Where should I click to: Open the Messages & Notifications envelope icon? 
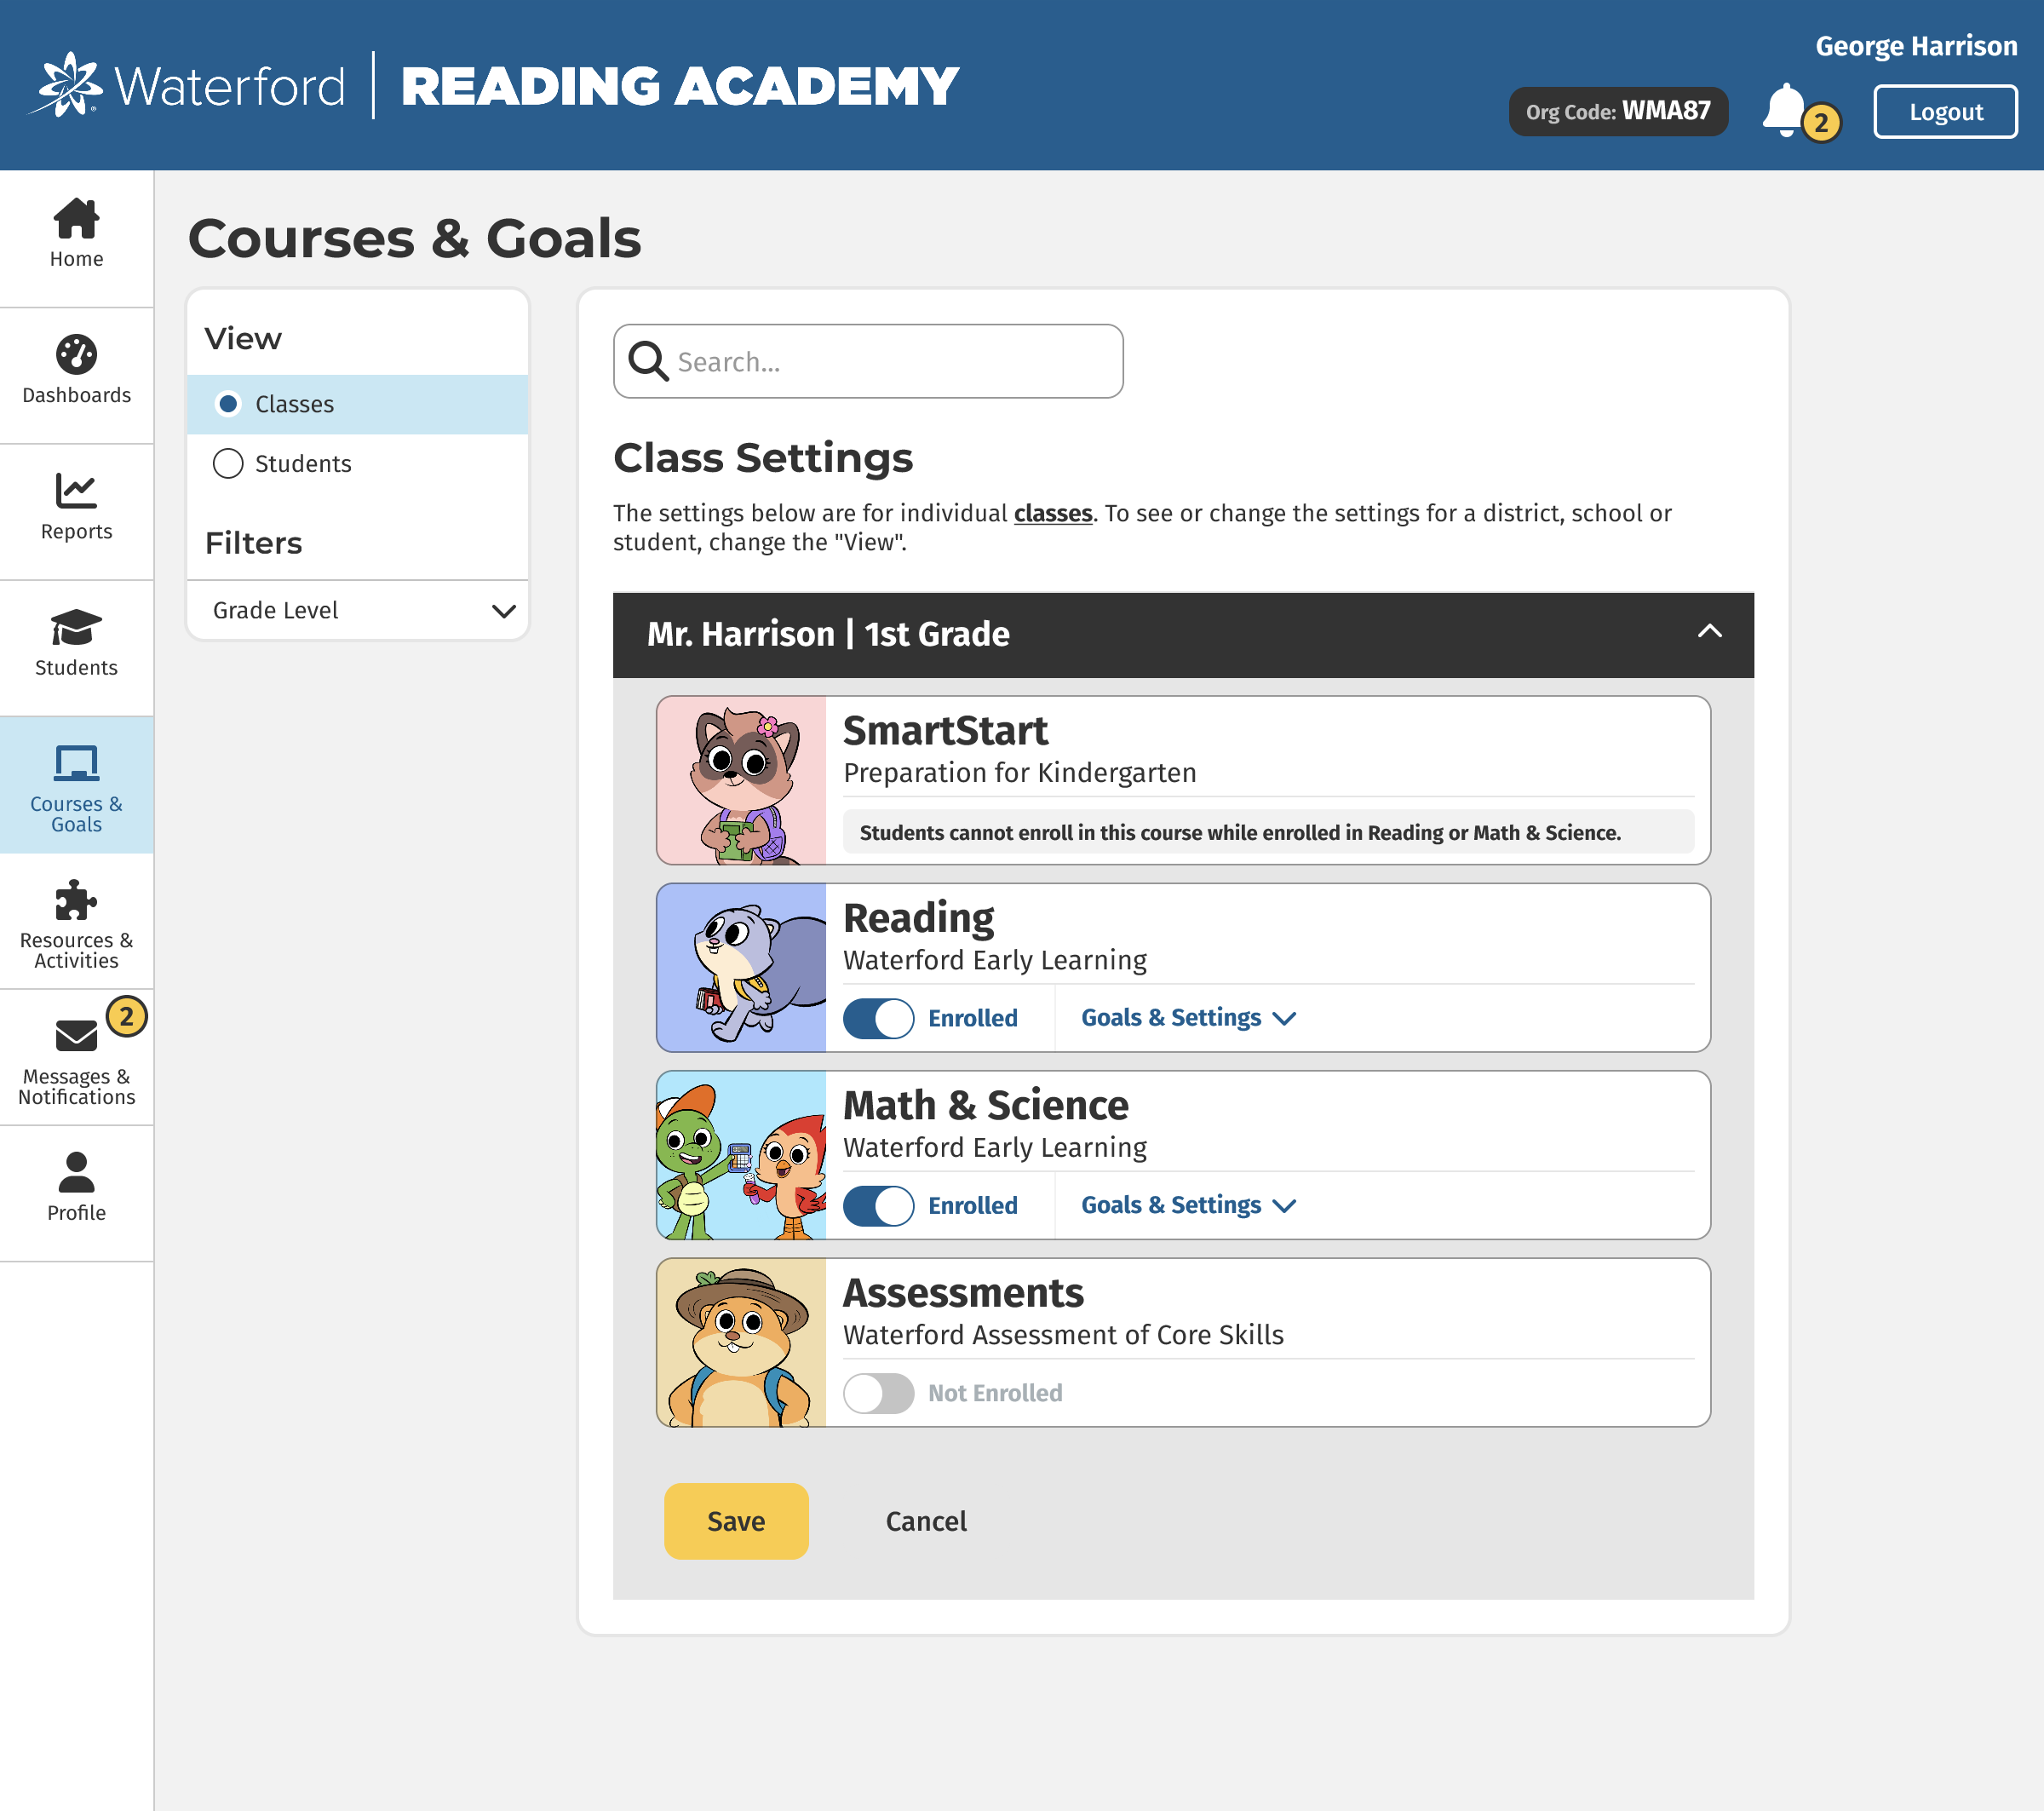click(x=76, y=1036)
